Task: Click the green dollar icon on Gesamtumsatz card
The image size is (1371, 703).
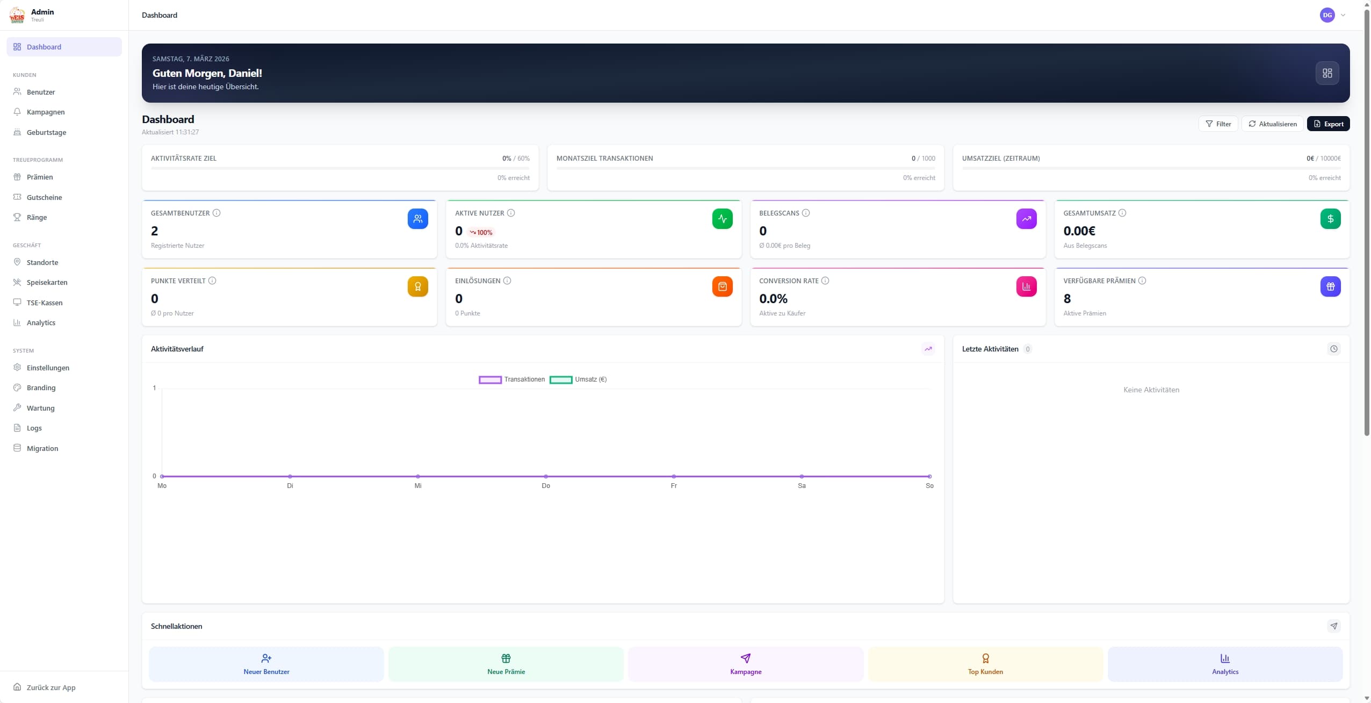Action: coord(1330,219)
